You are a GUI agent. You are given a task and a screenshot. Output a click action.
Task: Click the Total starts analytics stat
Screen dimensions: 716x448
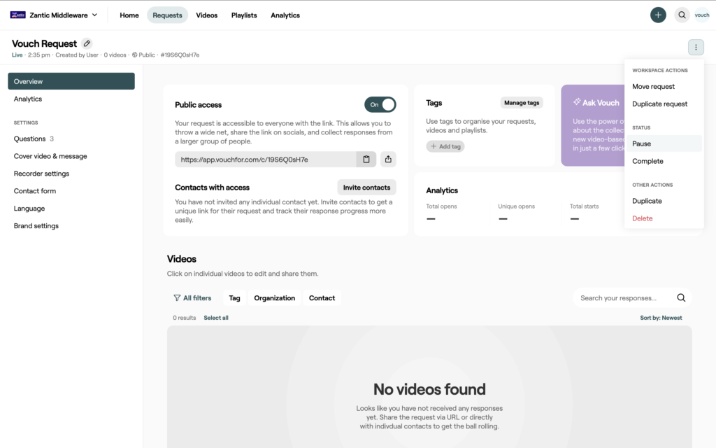(x=584, y=213)
